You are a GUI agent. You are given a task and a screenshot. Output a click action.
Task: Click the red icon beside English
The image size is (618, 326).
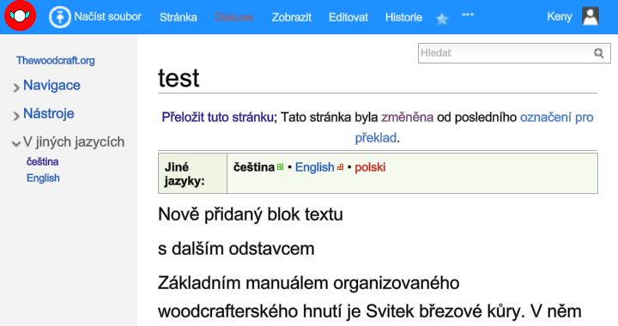pos(341,167)
